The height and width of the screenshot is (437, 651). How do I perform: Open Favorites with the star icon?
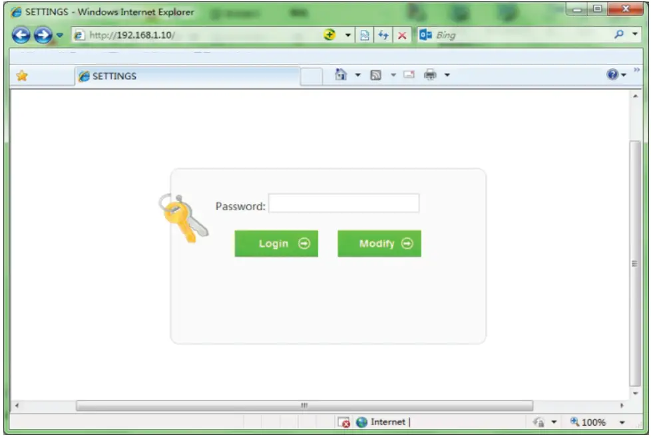pyautogui.click(x=21, y=76)
